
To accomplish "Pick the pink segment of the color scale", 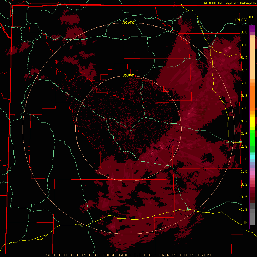I will coord(252,173).
